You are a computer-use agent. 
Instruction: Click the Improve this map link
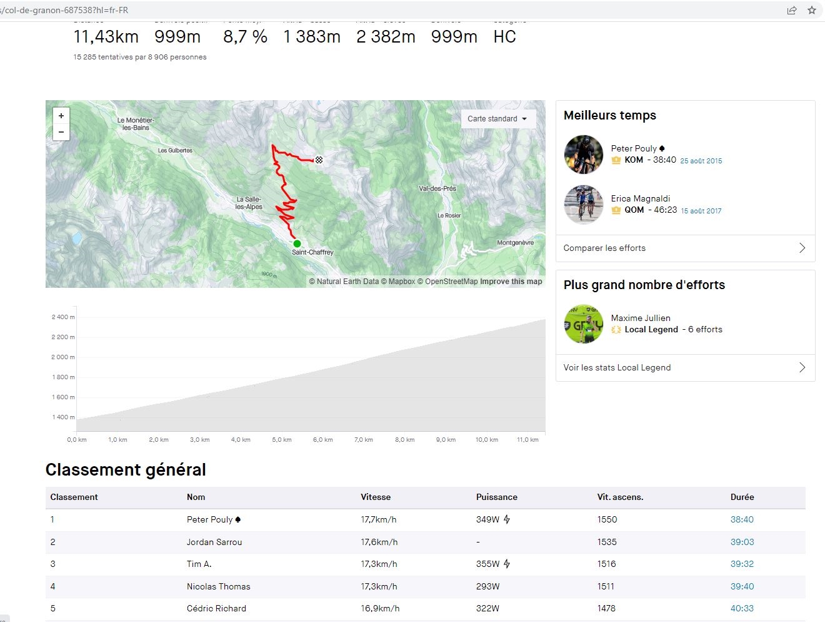pos(511,282)
